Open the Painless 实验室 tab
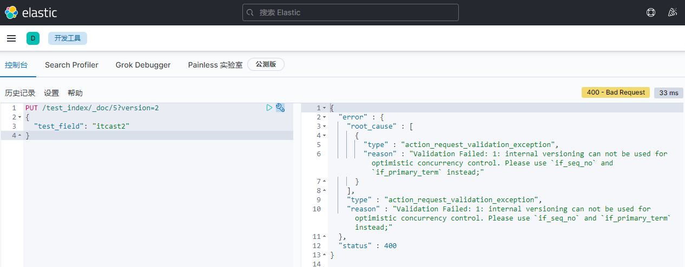This screenshot has width=685, height=267. (x=215, y=65)
